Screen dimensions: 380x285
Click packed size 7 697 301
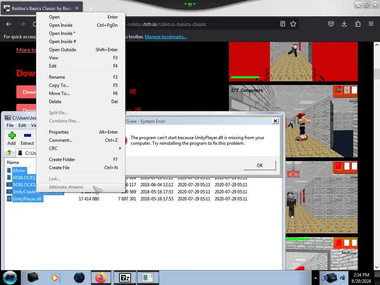coord(127,199)
